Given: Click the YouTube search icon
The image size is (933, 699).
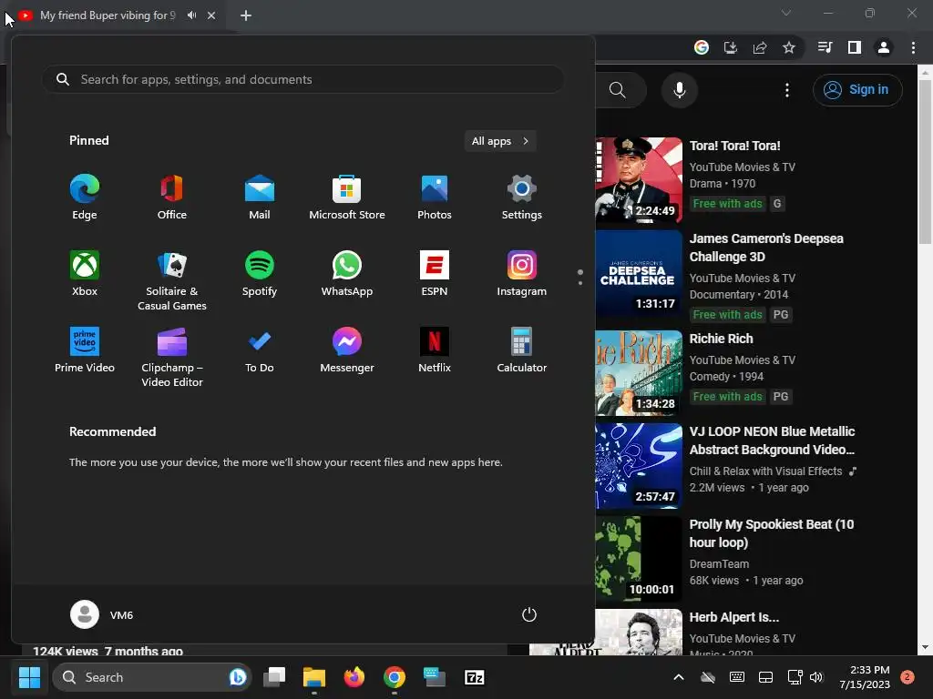Looking at the screenshot, I should pos(619,90).
